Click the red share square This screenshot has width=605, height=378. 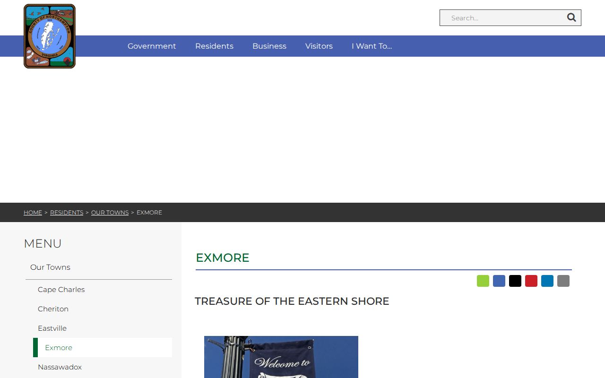pos(531,281)
